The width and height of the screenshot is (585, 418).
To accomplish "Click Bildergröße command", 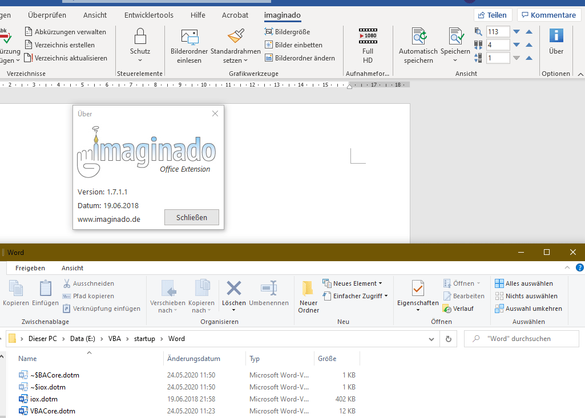I will [x=287, y=32].
